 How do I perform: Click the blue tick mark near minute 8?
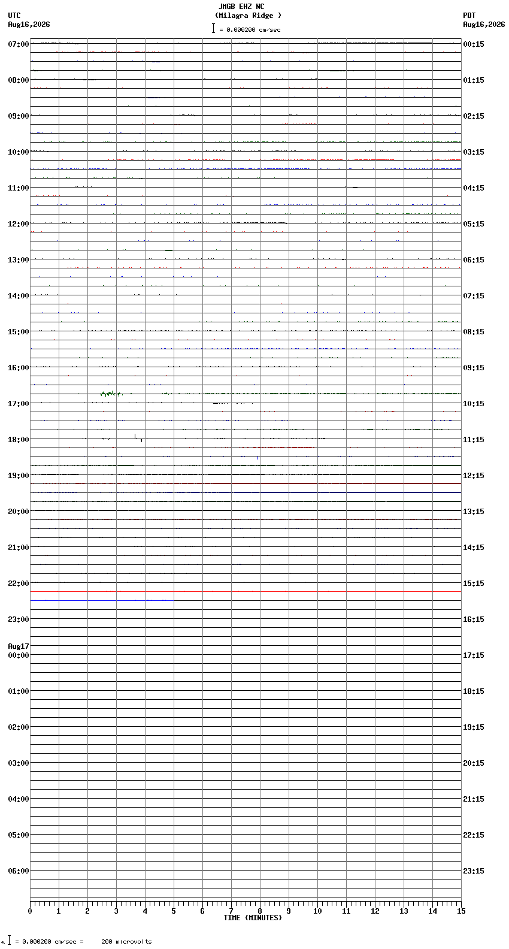(x=257, y=458)
